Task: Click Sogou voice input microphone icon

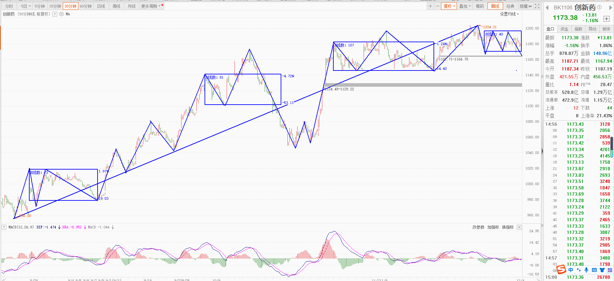Action: 586,270
